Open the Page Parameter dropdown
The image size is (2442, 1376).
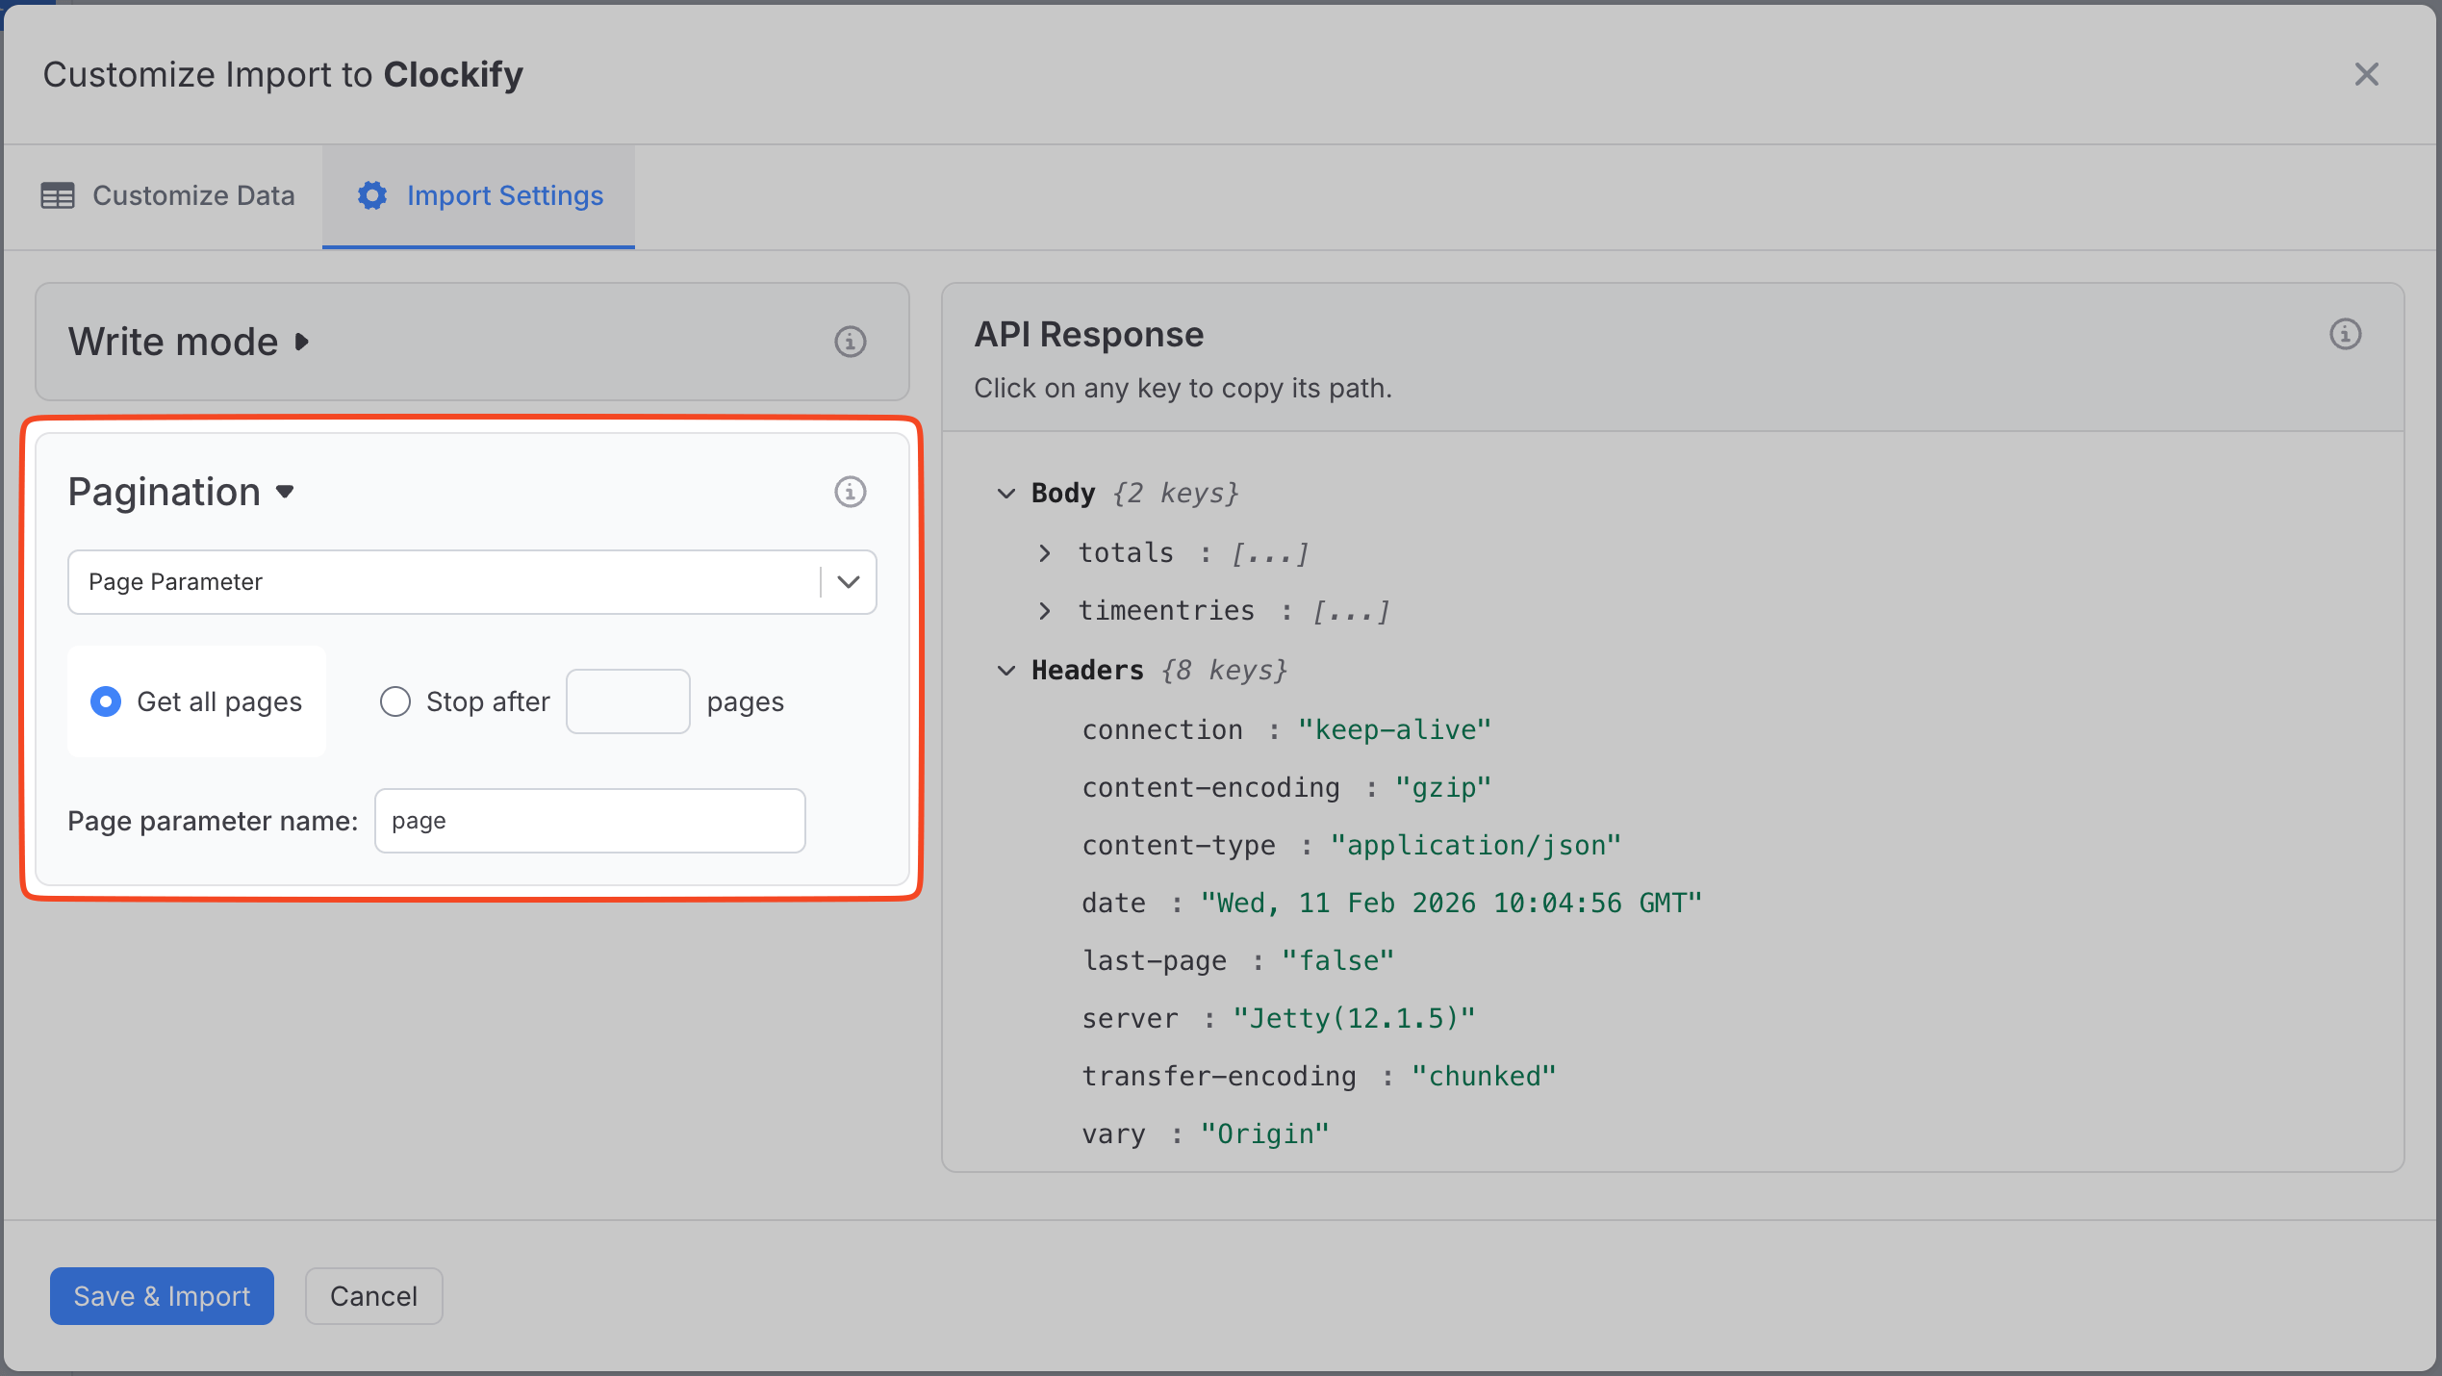[x=848, y=582]
